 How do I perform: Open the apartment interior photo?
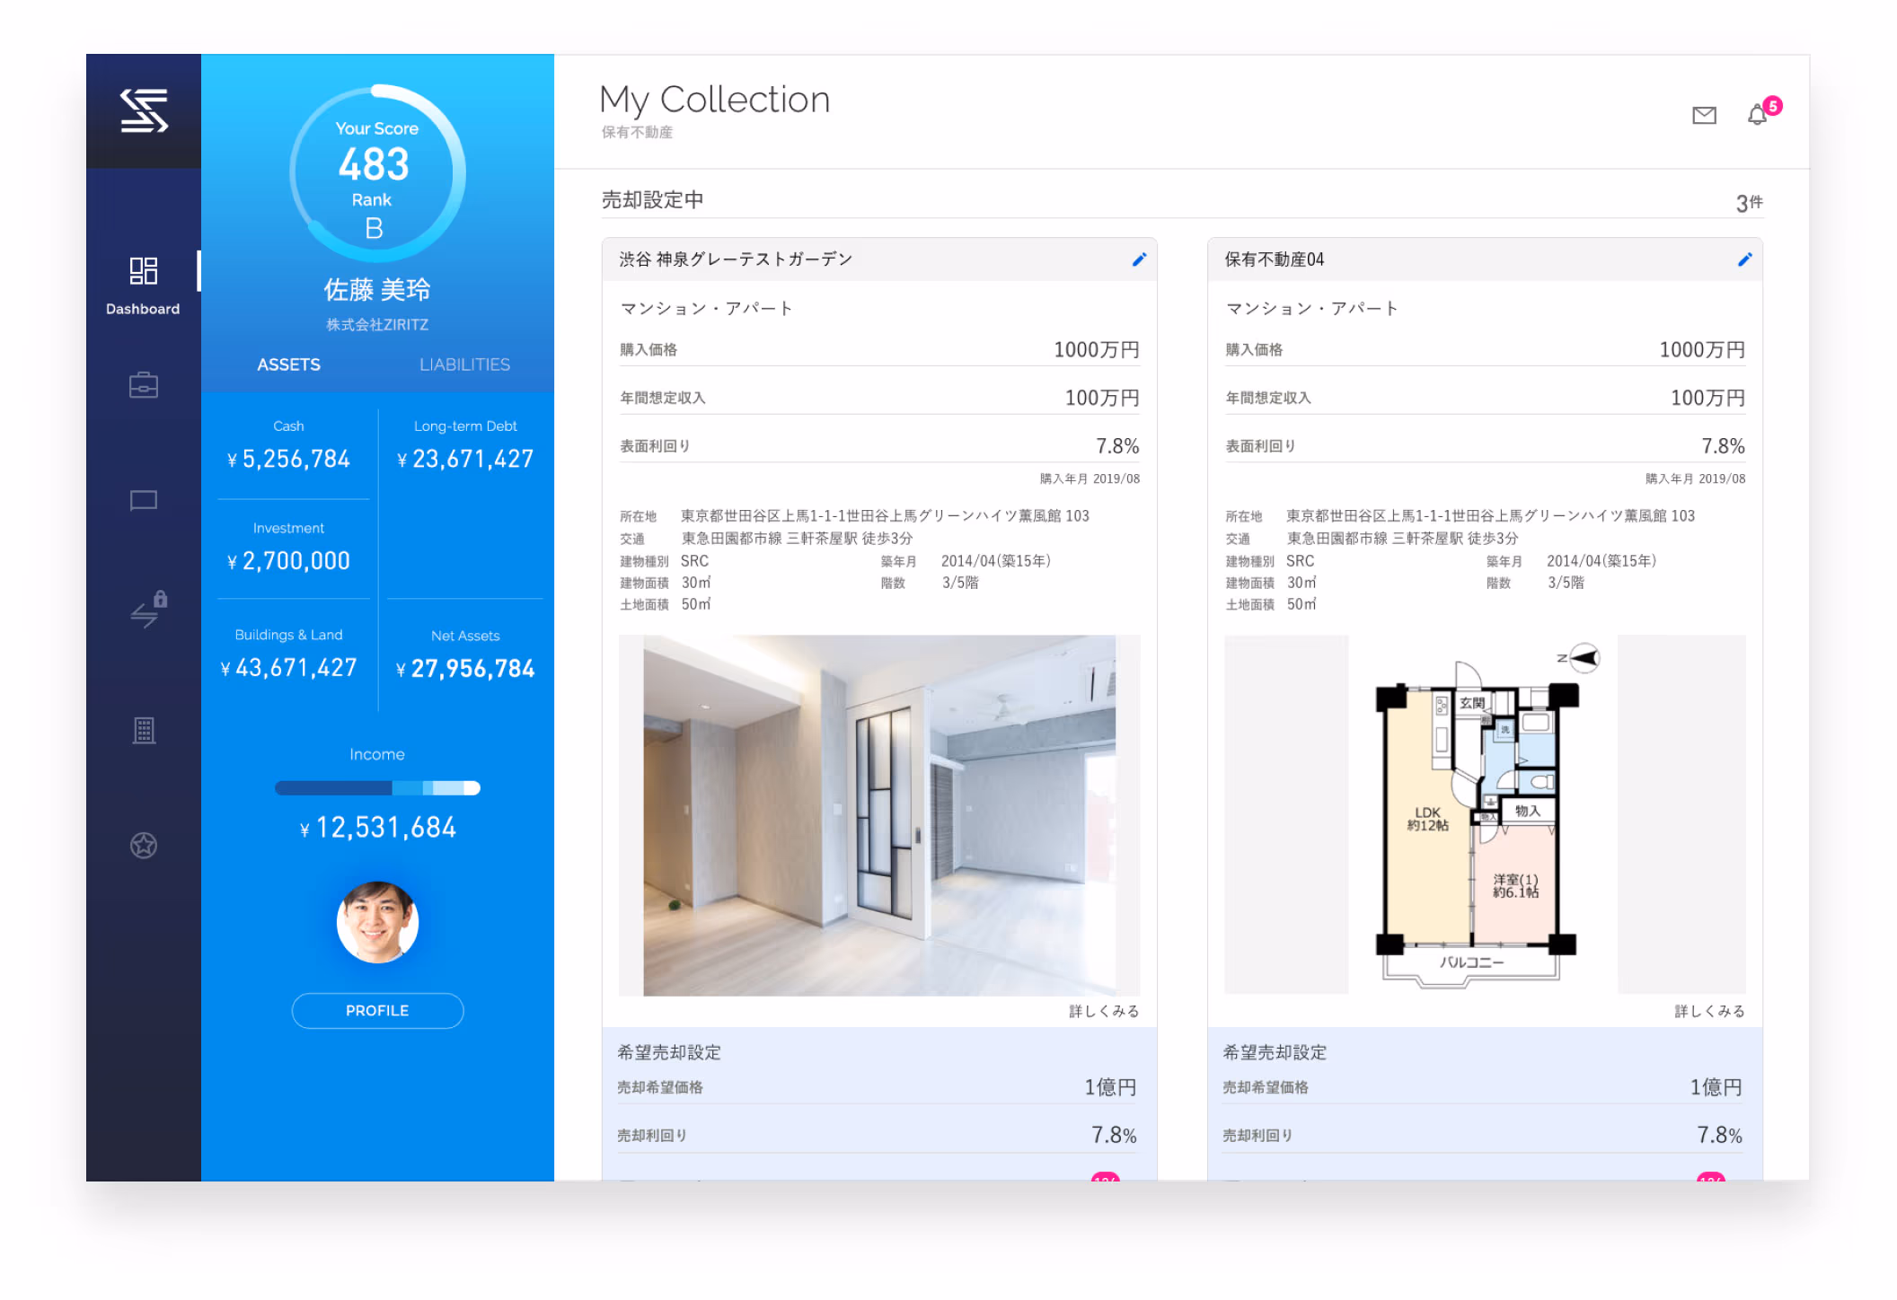click(x=879, y=815)
